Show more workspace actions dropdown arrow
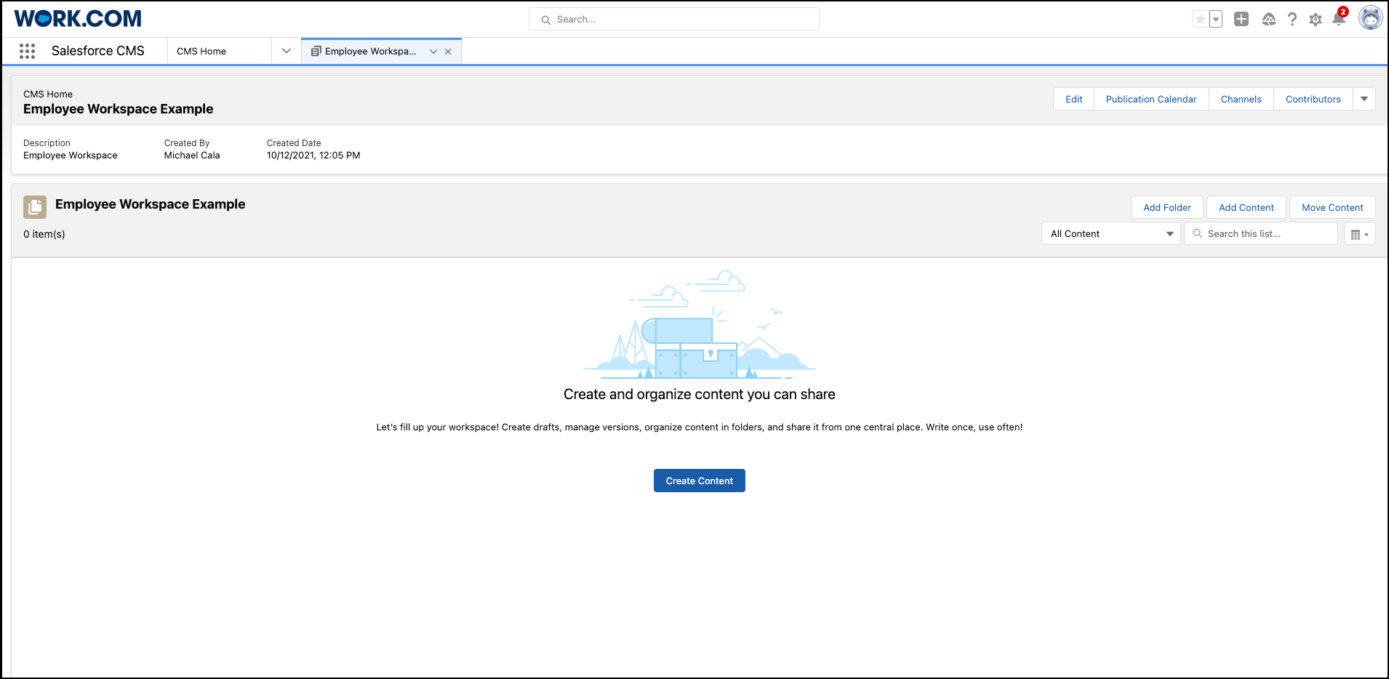Viewport: 1389px width, 679px height. coord(1364,99)
